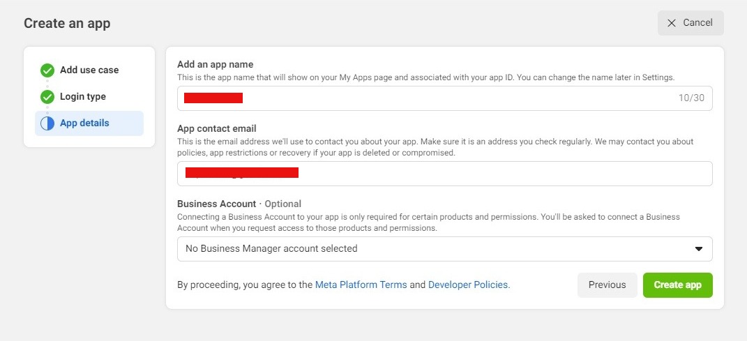The height and width of the screenshot is (341, 747).
Task: Focus the App contact email field
Action: [x=444, y=174]
